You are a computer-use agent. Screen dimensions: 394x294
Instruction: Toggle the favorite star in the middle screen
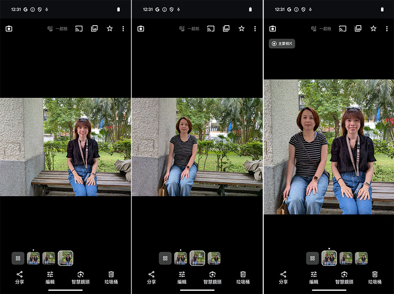click(242, 29)
